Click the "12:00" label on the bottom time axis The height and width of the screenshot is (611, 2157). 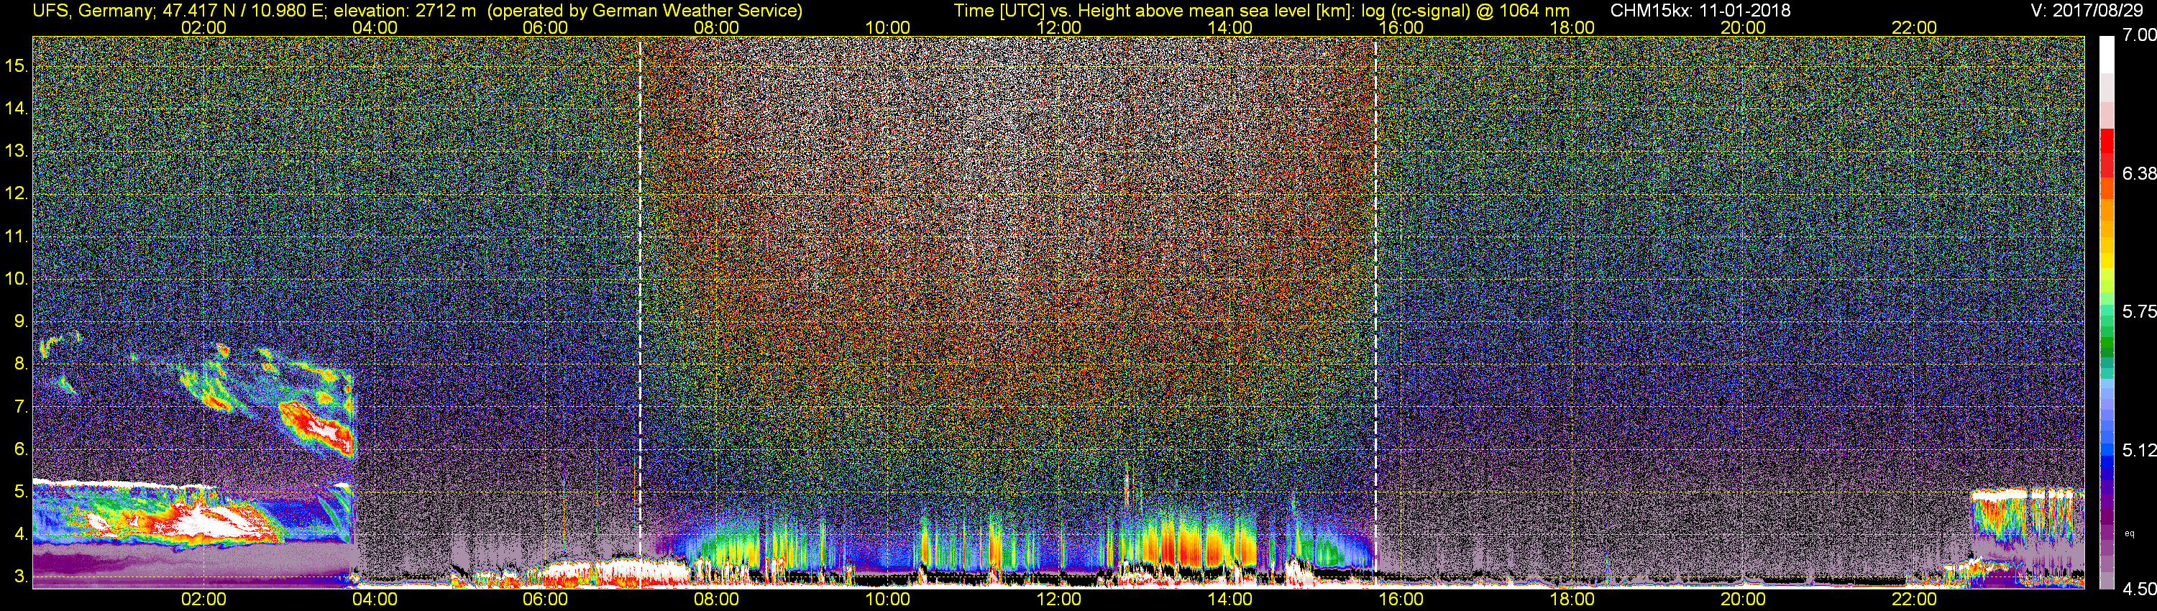point(1058,599)
